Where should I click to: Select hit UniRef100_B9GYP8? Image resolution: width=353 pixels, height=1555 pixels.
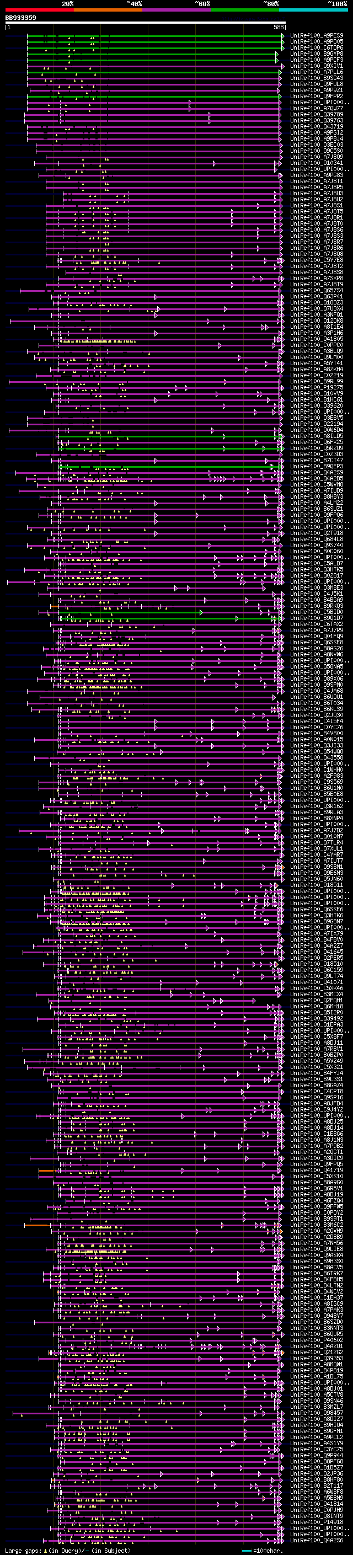pyautogui.click(x=317, y=54)
